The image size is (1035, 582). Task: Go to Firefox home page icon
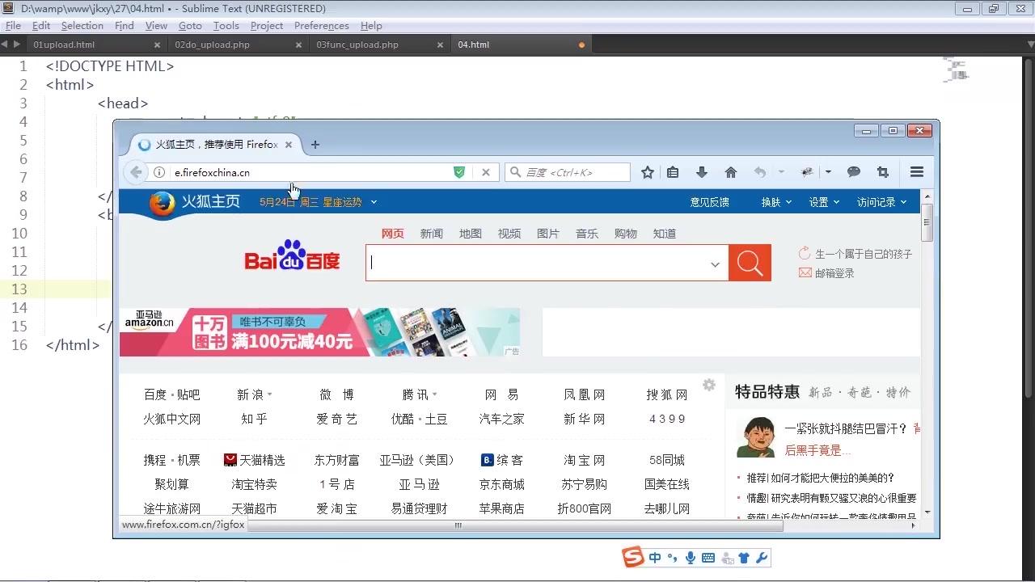click(x=731, y=172)
